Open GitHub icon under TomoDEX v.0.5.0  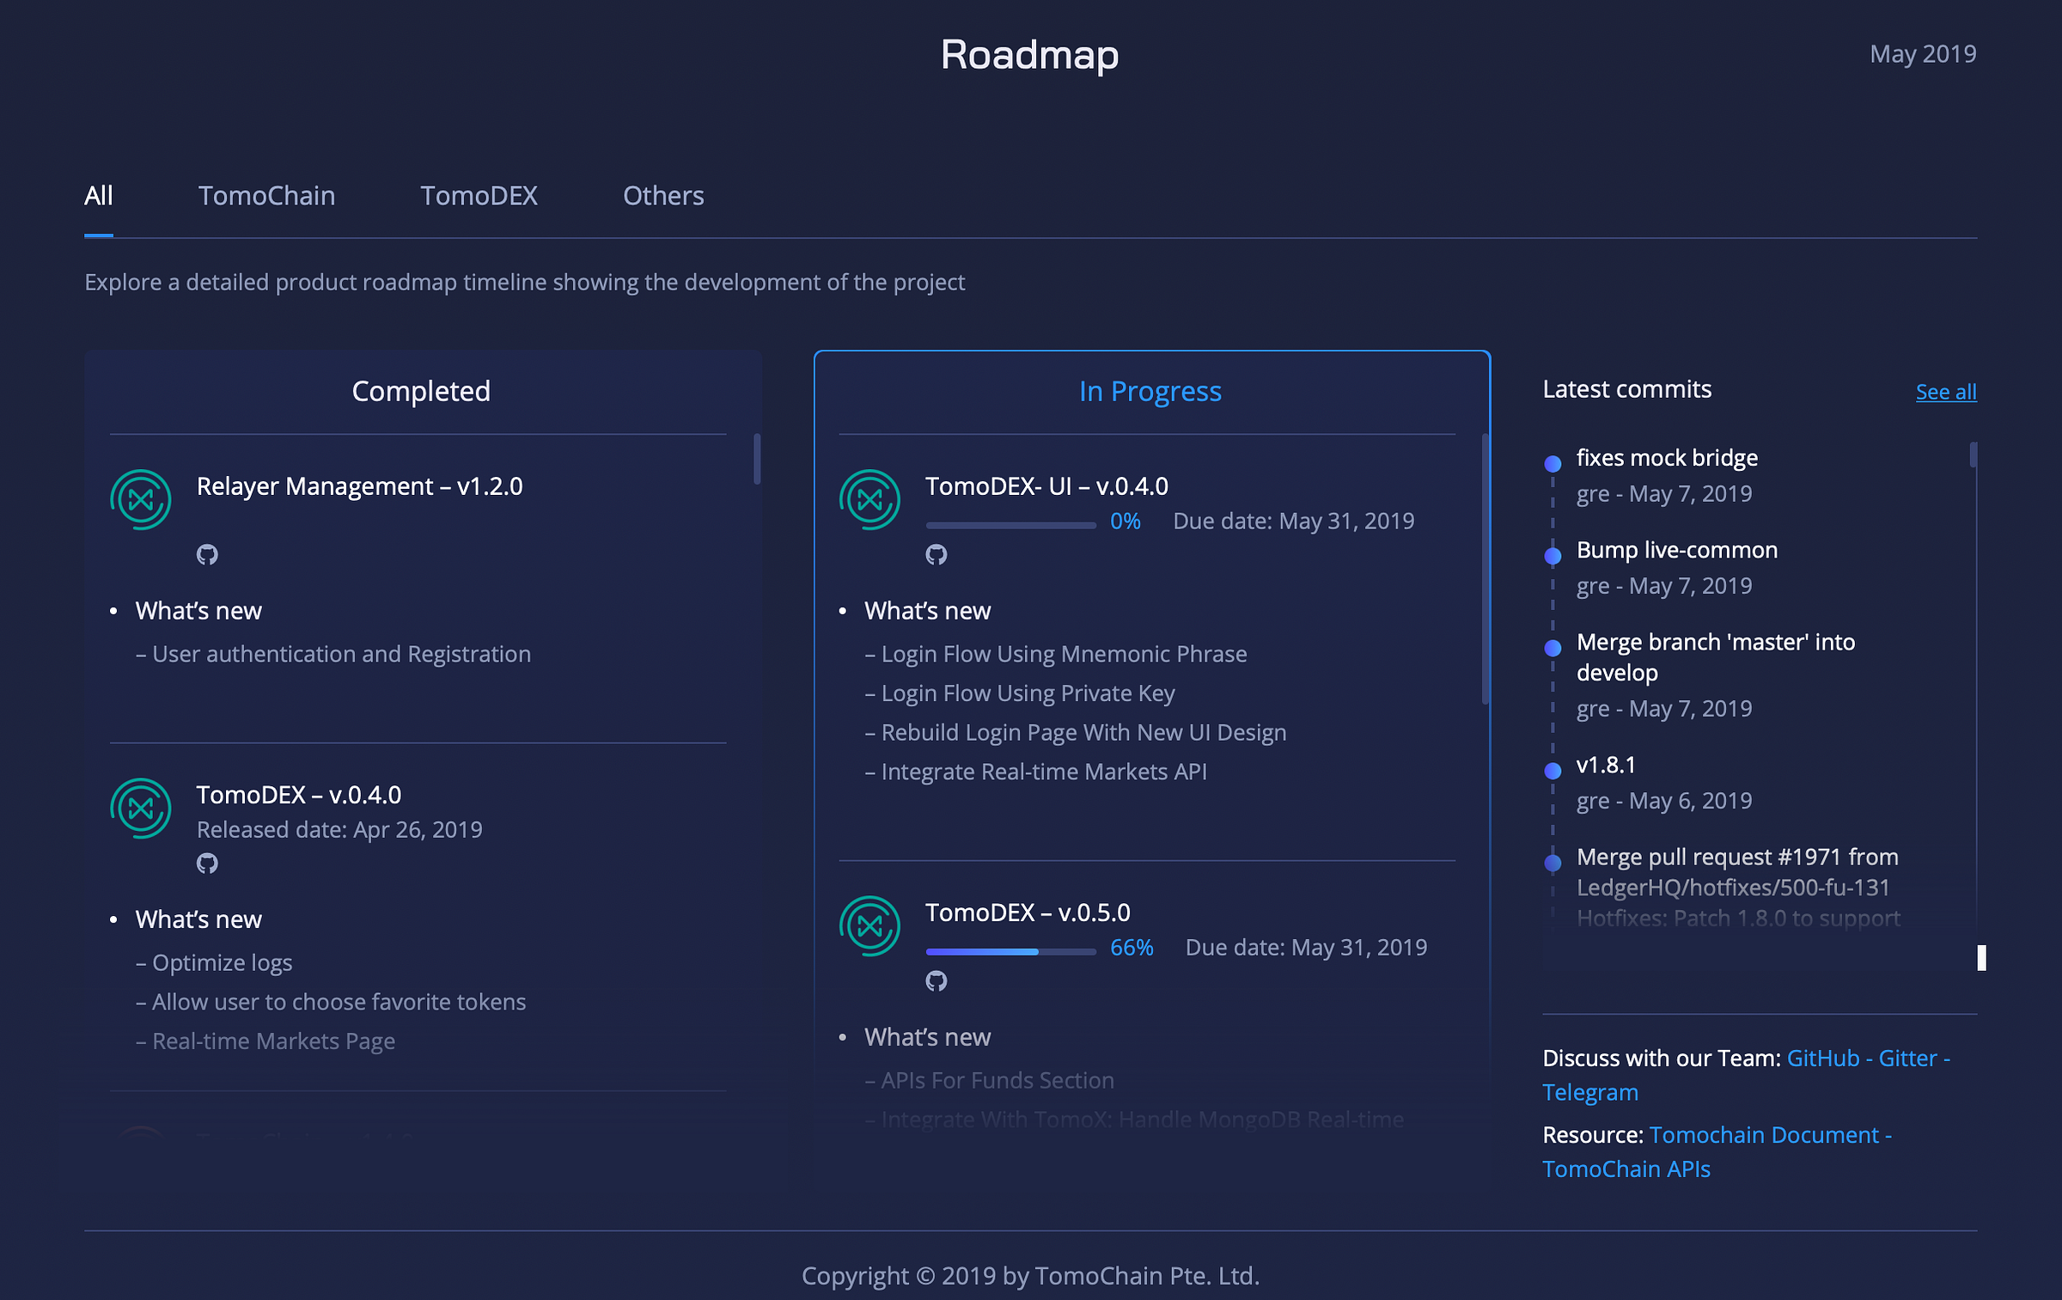[x=936, y=980]
